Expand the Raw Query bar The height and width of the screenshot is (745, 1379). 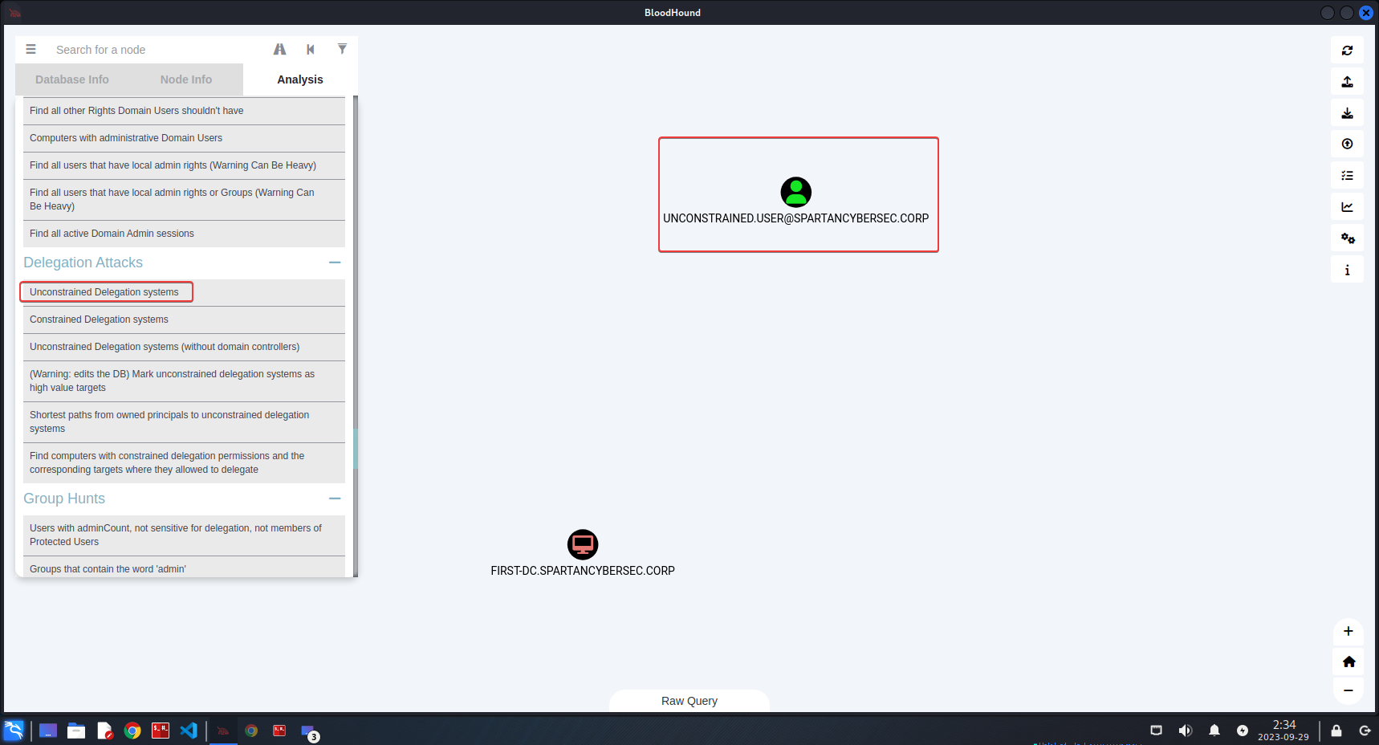click(x=689, y=701)
